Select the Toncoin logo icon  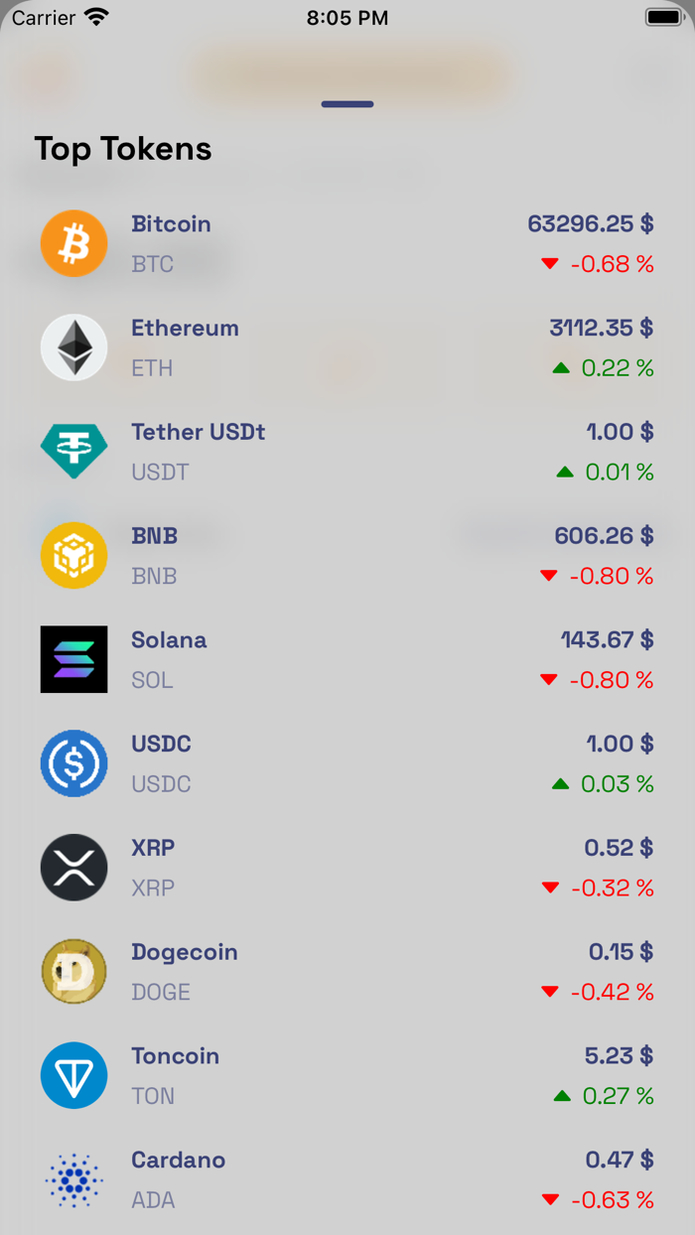coord(73,1075)
